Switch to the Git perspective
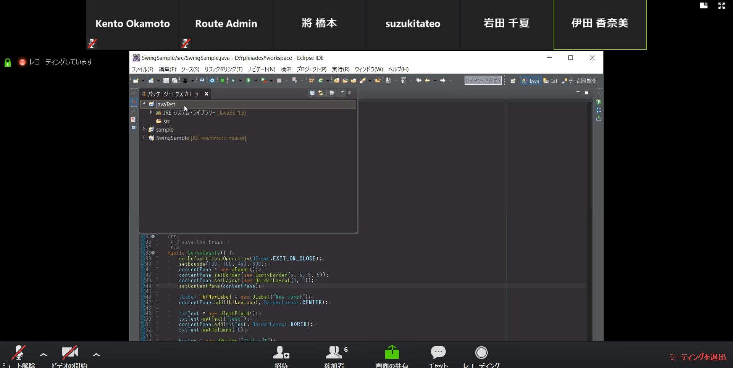Viewport: 733px width, 368px height. pos(551,81)
